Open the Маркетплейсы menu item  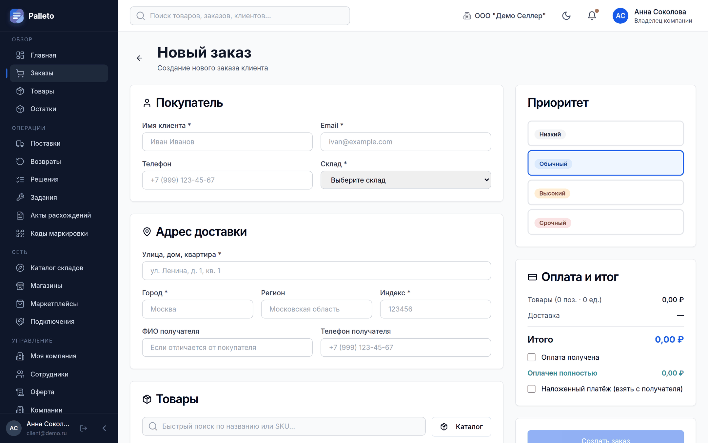[59, 304]
